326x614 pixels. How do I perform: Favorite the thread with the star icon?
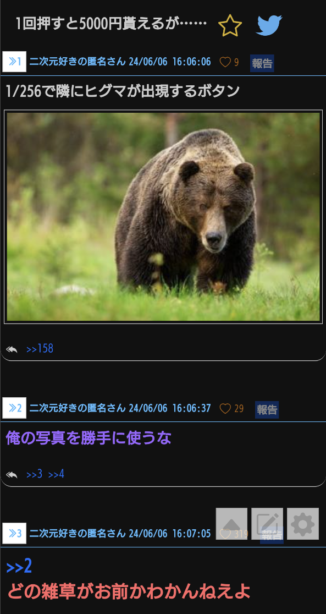point(230,25)
